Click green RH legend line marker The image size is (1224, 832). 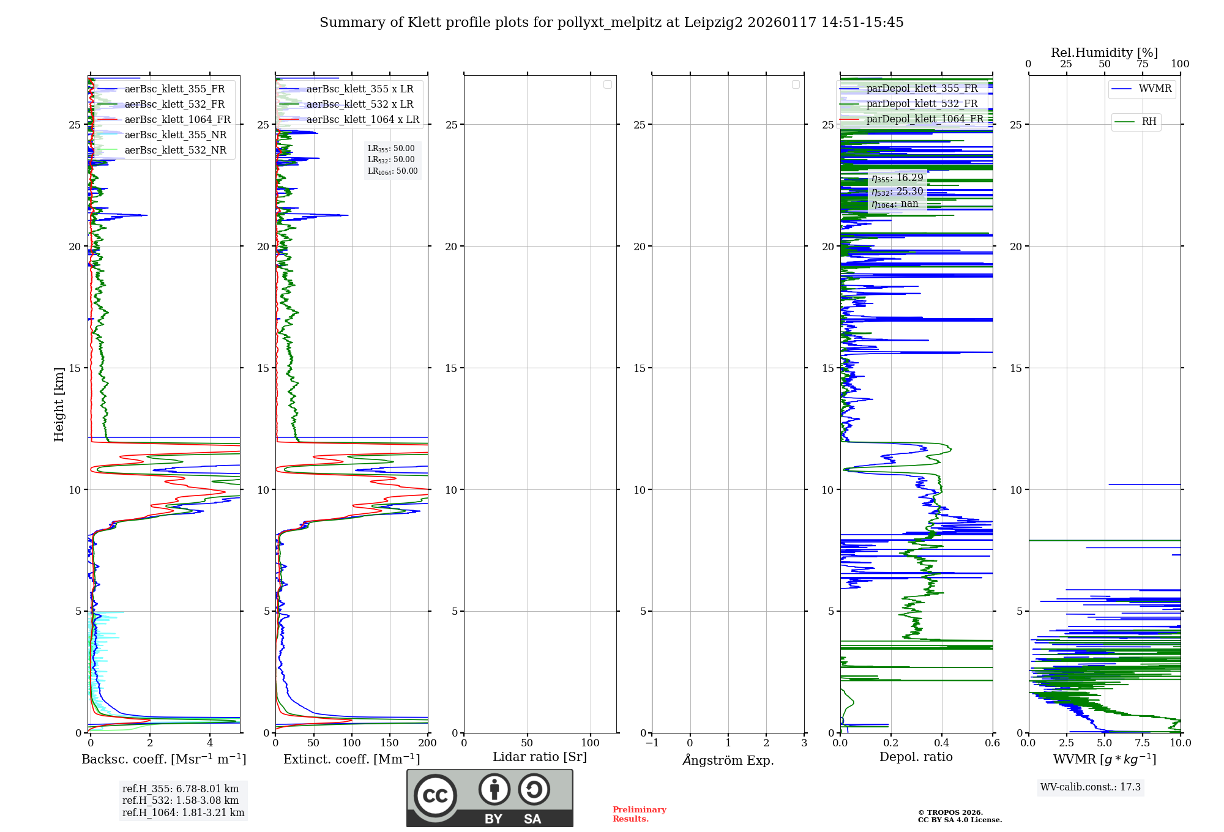pos(1124,122)
